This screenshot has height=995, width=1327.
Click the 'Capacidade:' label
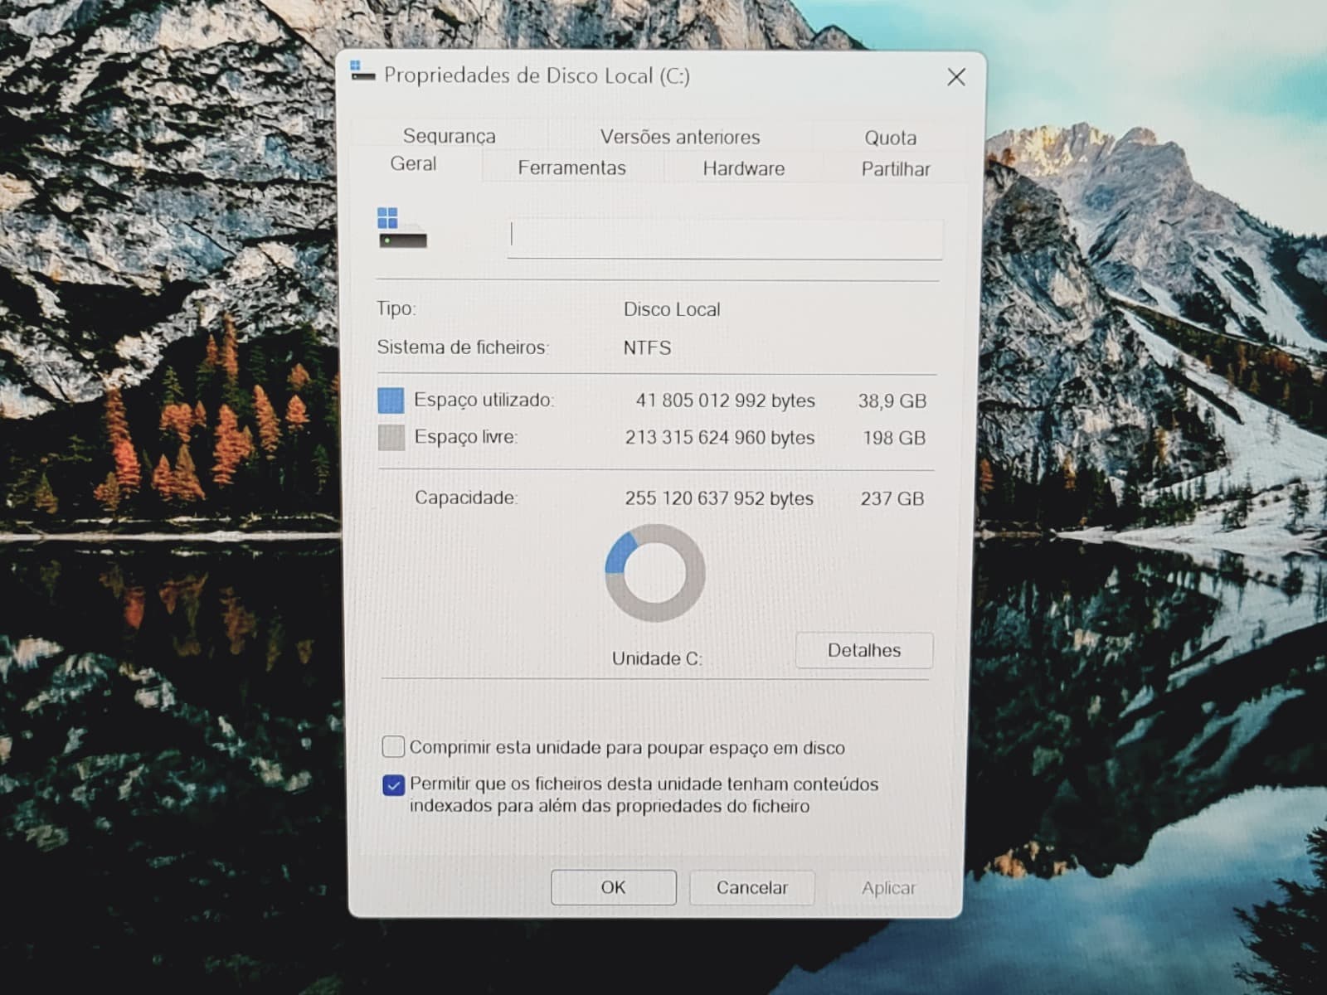466,498
